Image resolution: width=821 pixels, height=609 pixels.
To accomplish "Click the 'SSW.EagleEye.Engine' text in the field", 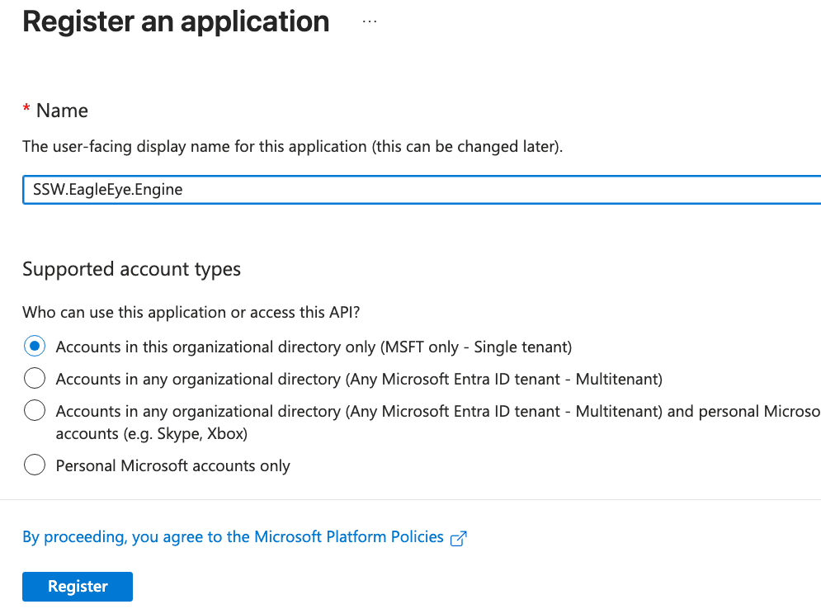I will [107, 189].
